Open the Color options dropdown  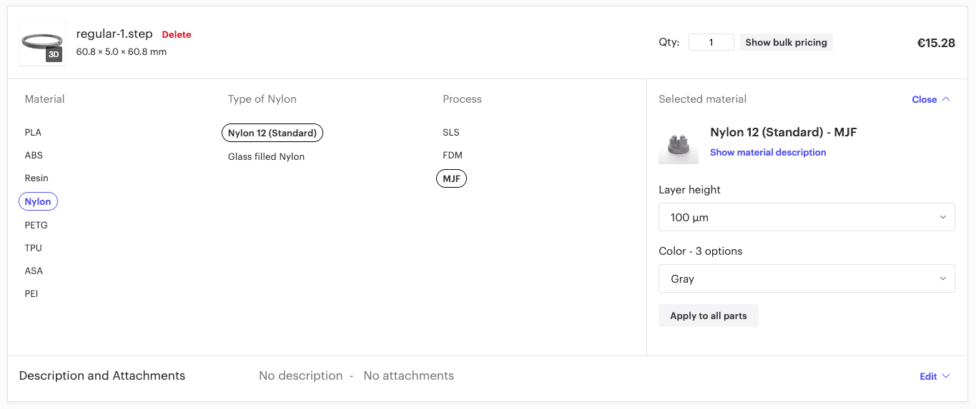806,278
